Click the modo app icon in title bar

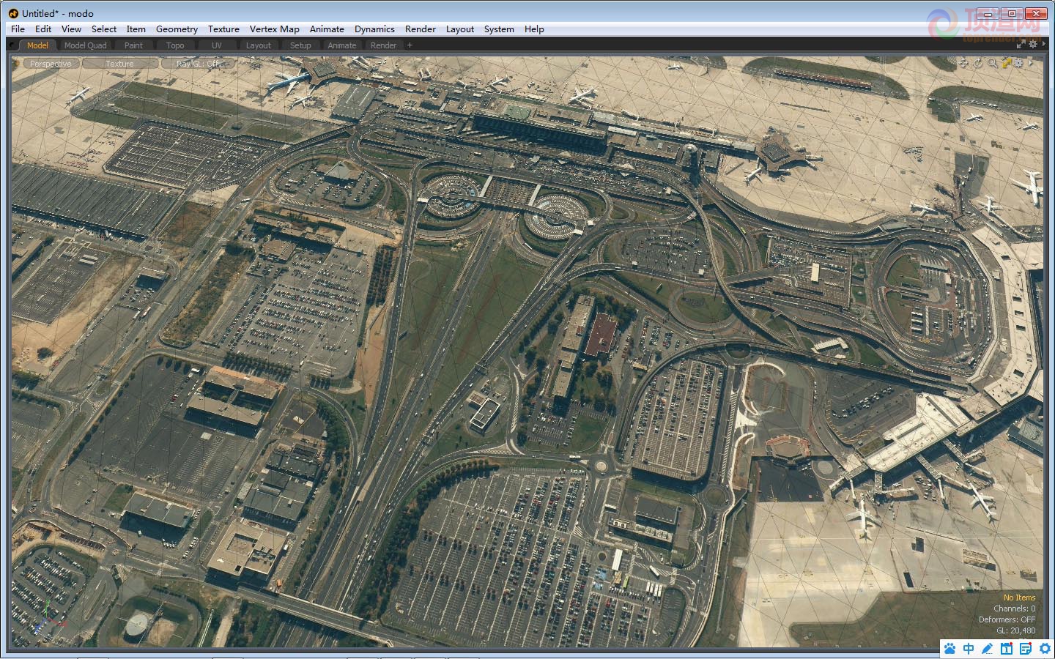pos(13,13)
